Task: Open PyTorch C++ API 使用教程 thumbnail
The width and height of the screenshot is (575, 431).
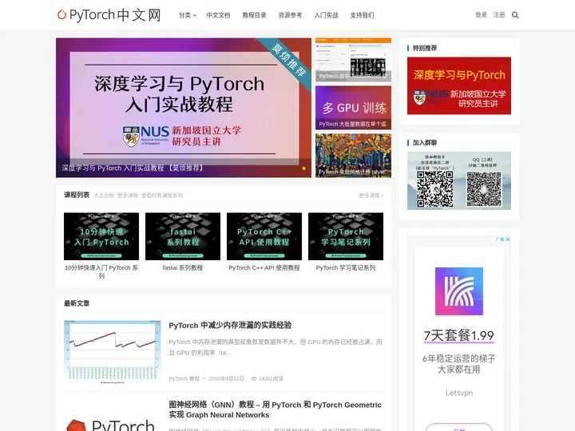Action: (x=264, y=236)
